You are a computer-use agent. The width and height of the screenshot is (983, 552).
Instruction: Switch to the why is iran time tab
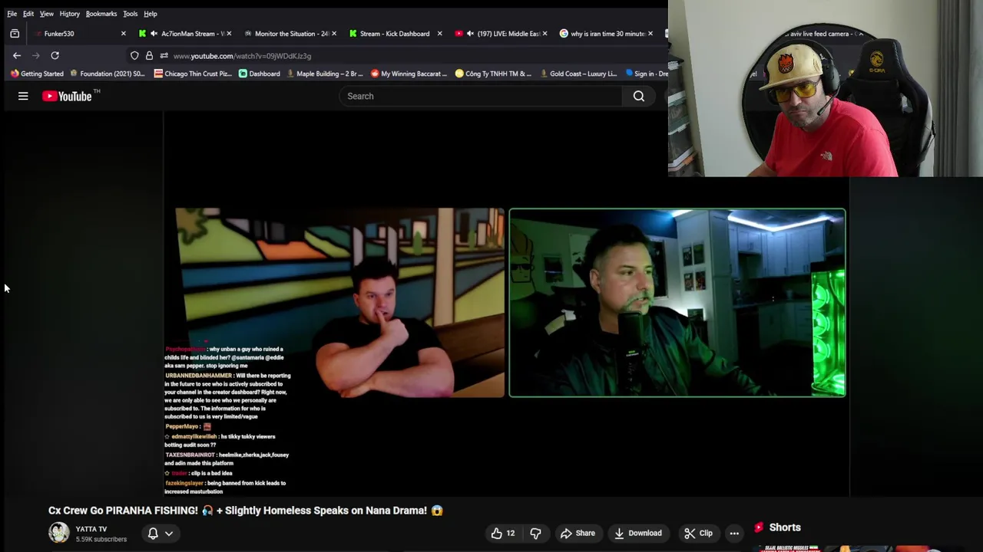(605, 34)
